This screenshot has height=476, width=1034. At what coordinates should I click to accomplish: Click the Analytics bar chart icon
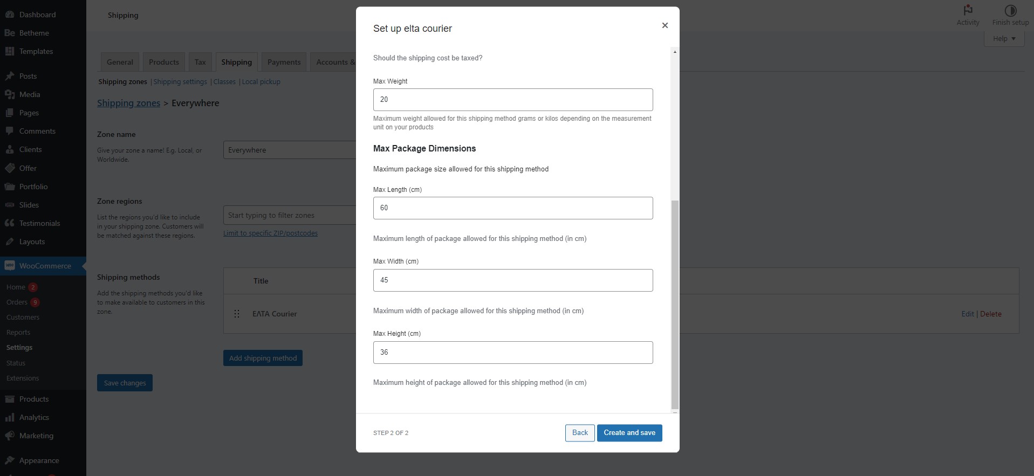tap(9, 417)
